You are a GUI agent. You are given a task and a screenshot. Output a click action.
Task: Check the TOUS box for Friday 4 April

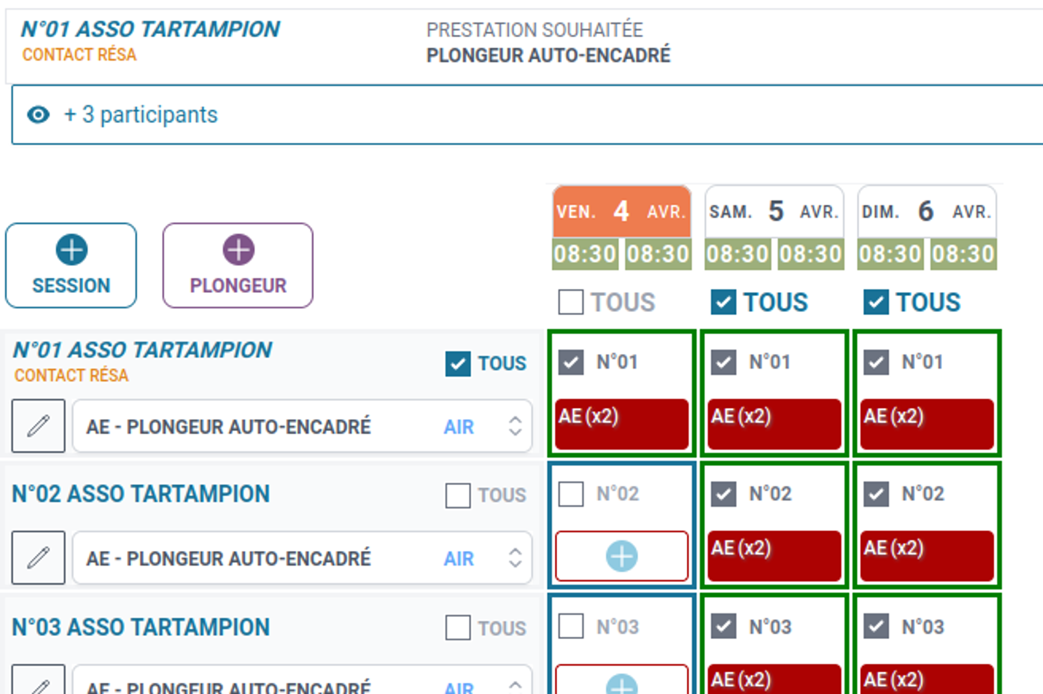pos(571,302)
